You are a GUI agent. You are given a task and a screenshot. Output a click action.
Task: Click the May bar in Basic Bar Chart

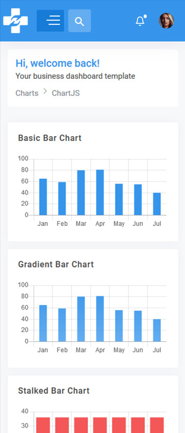click(x=119, y=199)
